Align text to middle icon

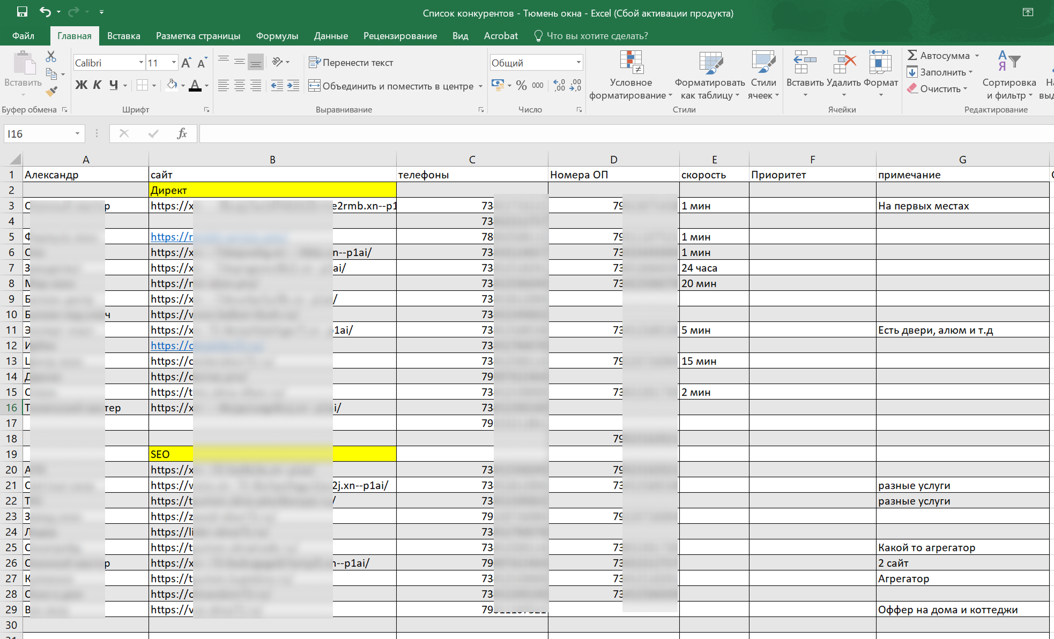click(x=240, y=62)
